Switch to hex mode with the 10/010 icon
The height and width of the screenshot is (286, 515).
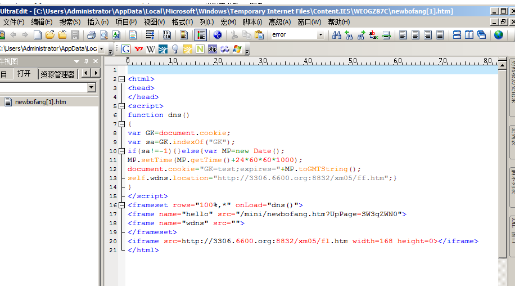pos(167,35)
